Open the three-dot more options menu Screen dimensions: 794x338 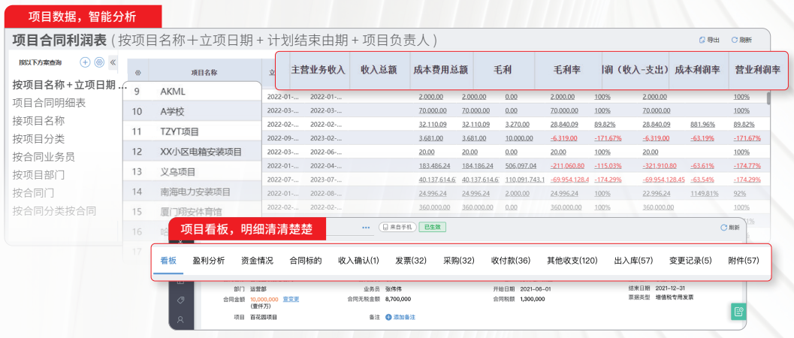click(x=366, y=227)
